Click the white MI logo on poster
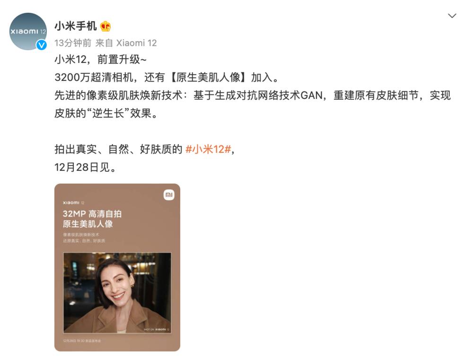Image resolution: width=473 pixels, height=359 pixels. [169, 195]
